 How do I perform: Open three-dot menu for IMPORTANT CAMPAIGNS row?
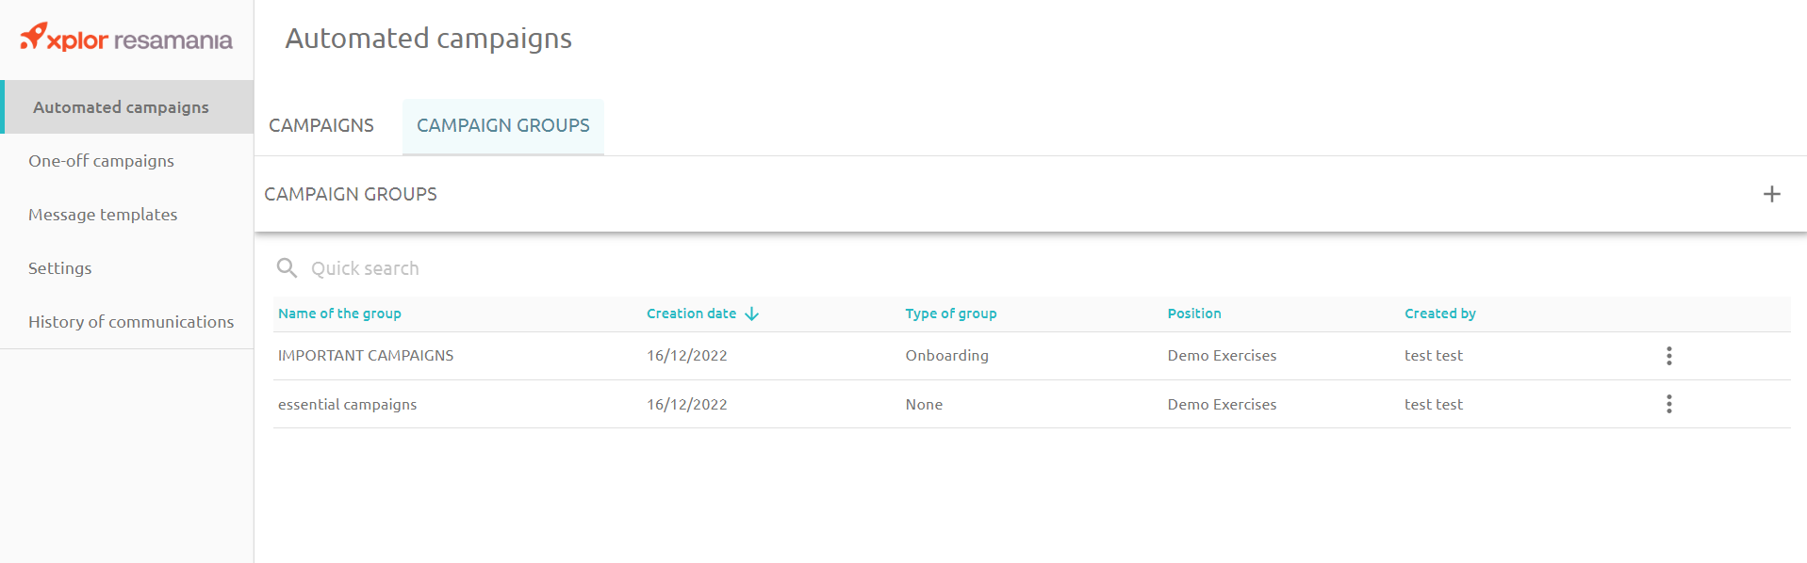tap(1668, 356)
